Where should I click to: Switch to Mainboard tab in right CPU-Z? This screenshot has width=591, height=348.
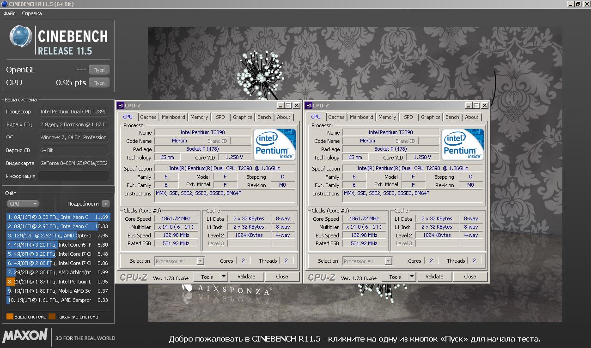click(x=361, y=117)
